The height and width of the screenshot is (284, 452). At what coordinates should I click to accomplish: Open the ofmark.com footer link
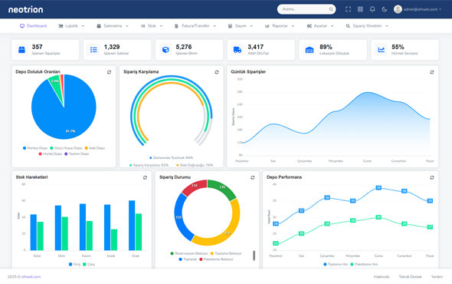coord(31,277)
